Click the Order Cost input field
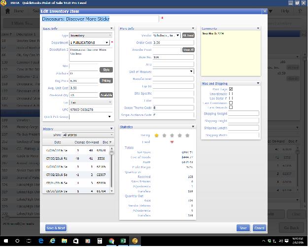This screenshot has height=247, width=308. 167,42
